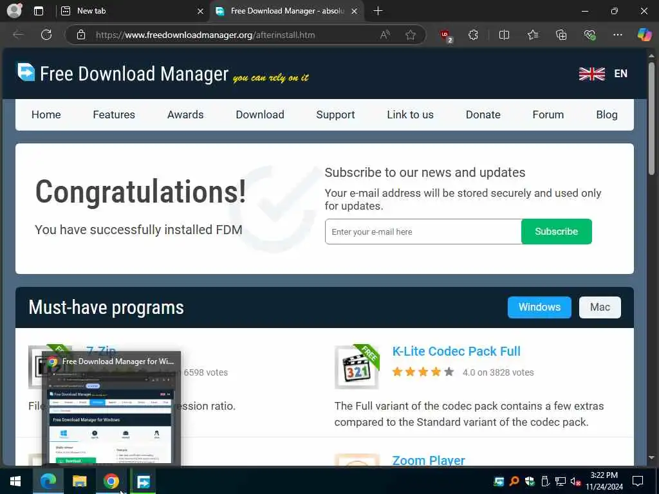Open the Extensions puzzle icon

pyautogui.click(x=473, y=35)
